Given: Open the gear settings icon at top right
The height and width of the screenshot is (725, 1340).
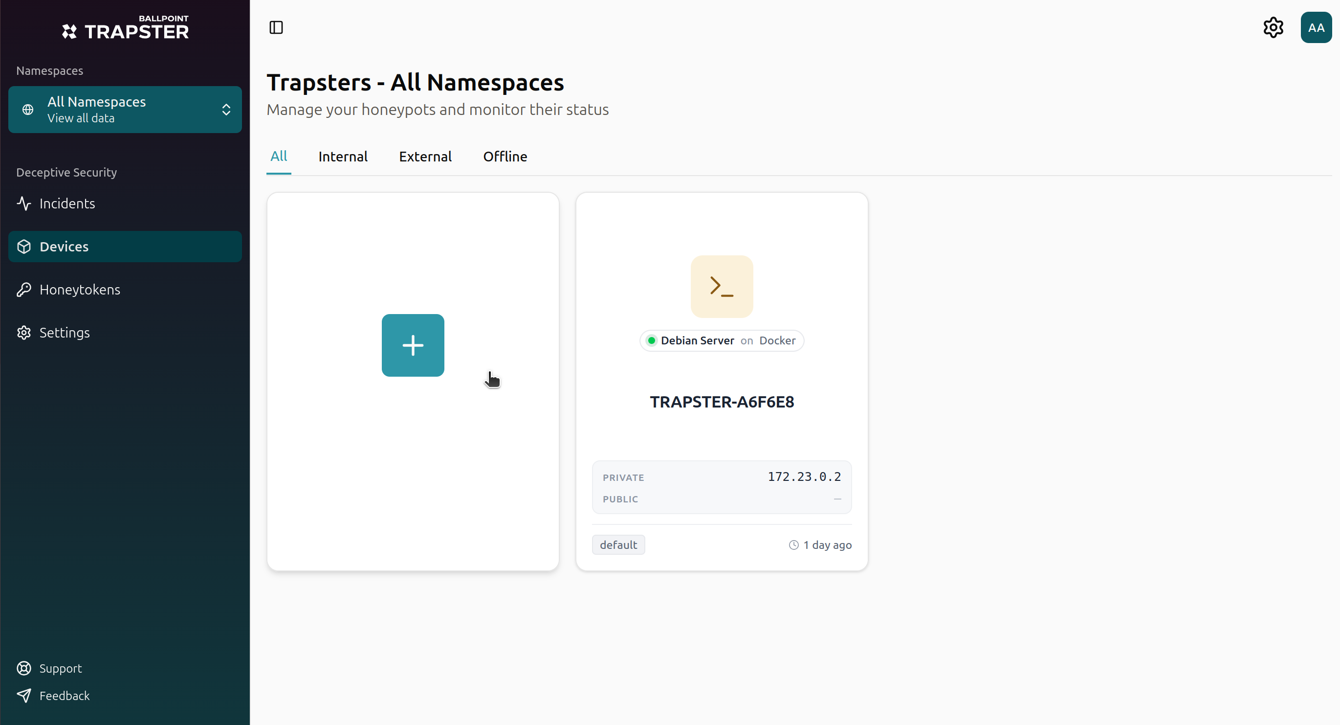Looking at the screenshot, I should click(1273, 27).
